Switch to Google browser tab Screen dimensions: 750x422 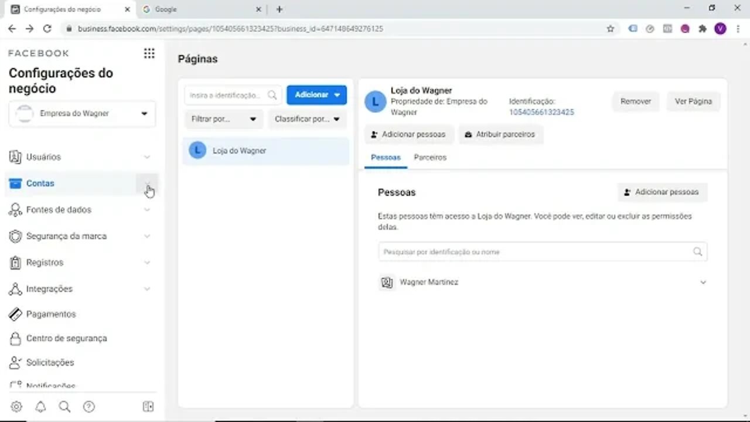tap(202, 9)
